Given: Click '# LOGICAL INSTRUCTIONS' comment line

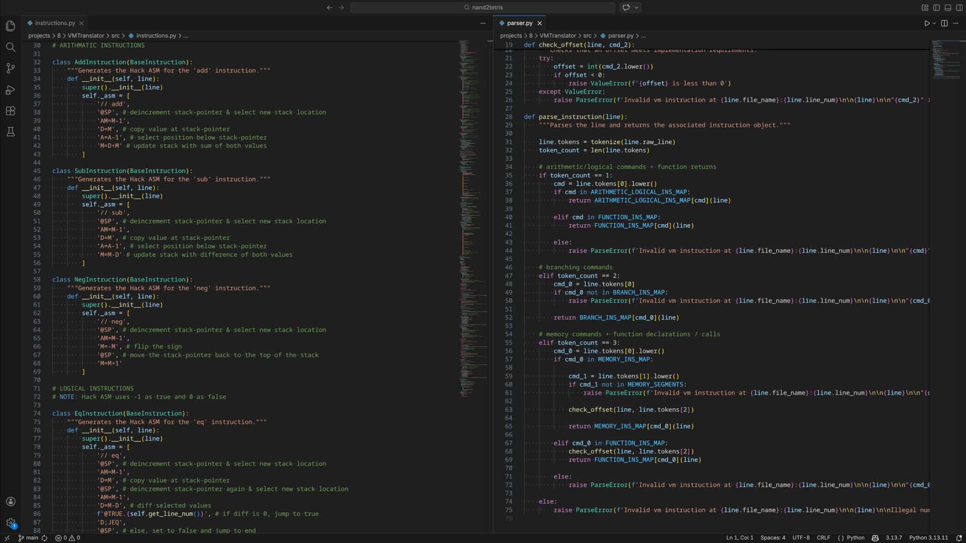Looking at the screenshot, I should [93, 389].
